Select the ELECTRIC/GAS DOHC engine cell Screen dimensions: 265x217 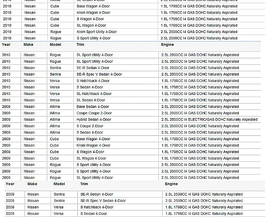(x=209, y=119)
